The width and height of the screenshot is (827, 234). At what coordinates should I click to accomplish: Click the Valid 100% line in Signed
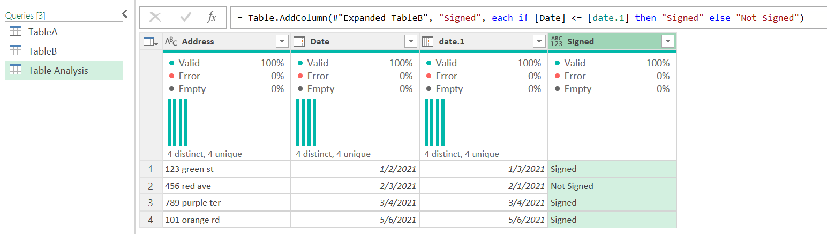(x=612, y=63)
